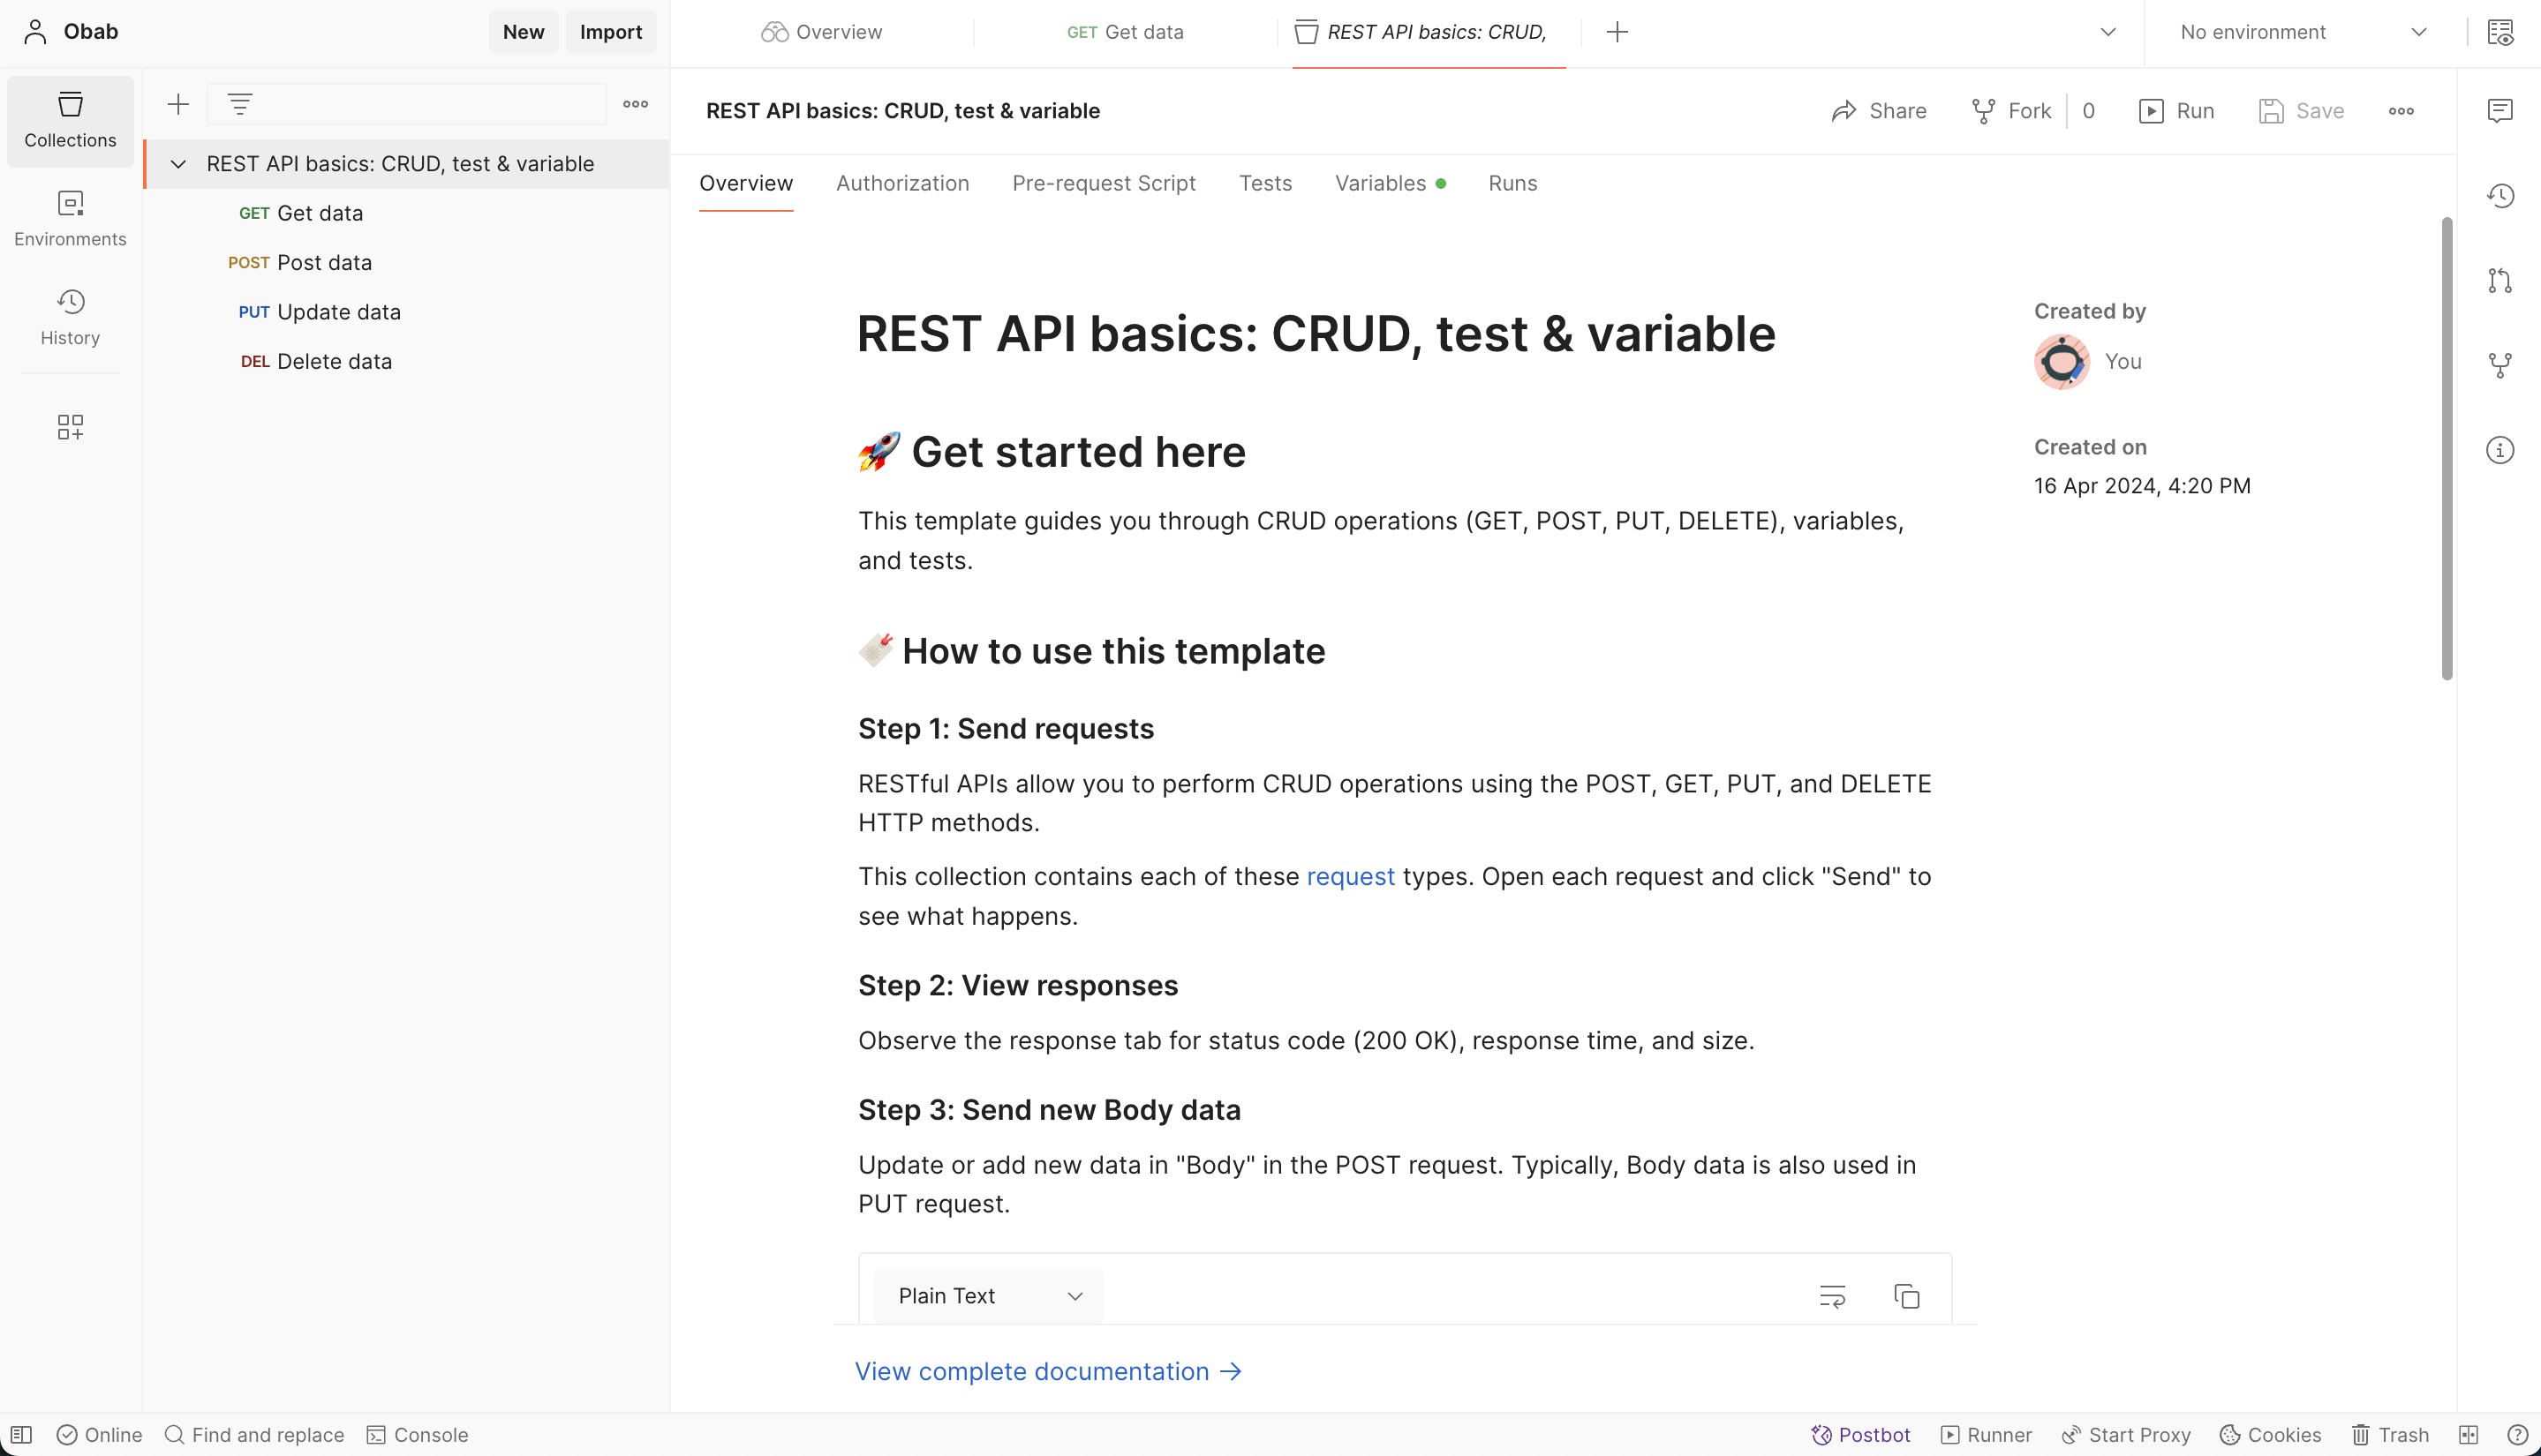Image resolution: width=2541 pixels, height=1456 pixels.
Task: Open the Runs tab
Action: point(1512,183)
